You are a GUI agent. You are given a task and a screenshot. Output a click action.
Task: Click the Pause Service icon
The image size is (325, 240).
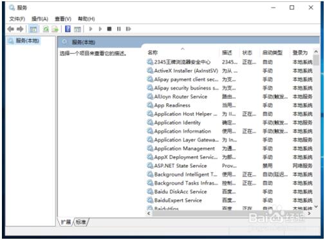click(x=118, y=29)
